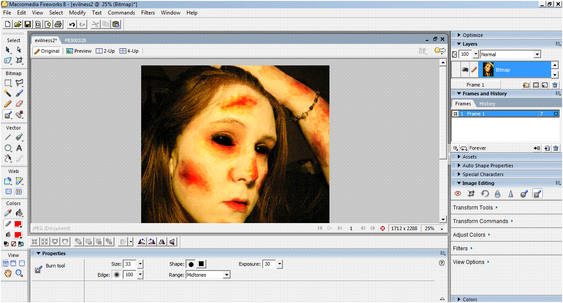
Task: Select the Zoom tool
Action: click(19, 273)
